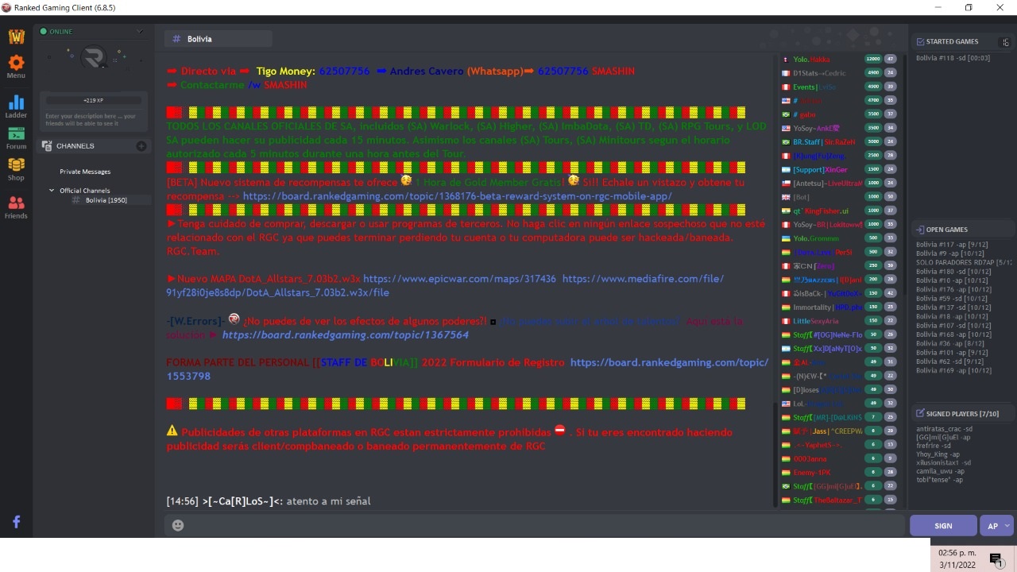This screenshot has width=1017, height=572.
Task: Join open game Bolivia #176 -ap
Action: point(953,290)
